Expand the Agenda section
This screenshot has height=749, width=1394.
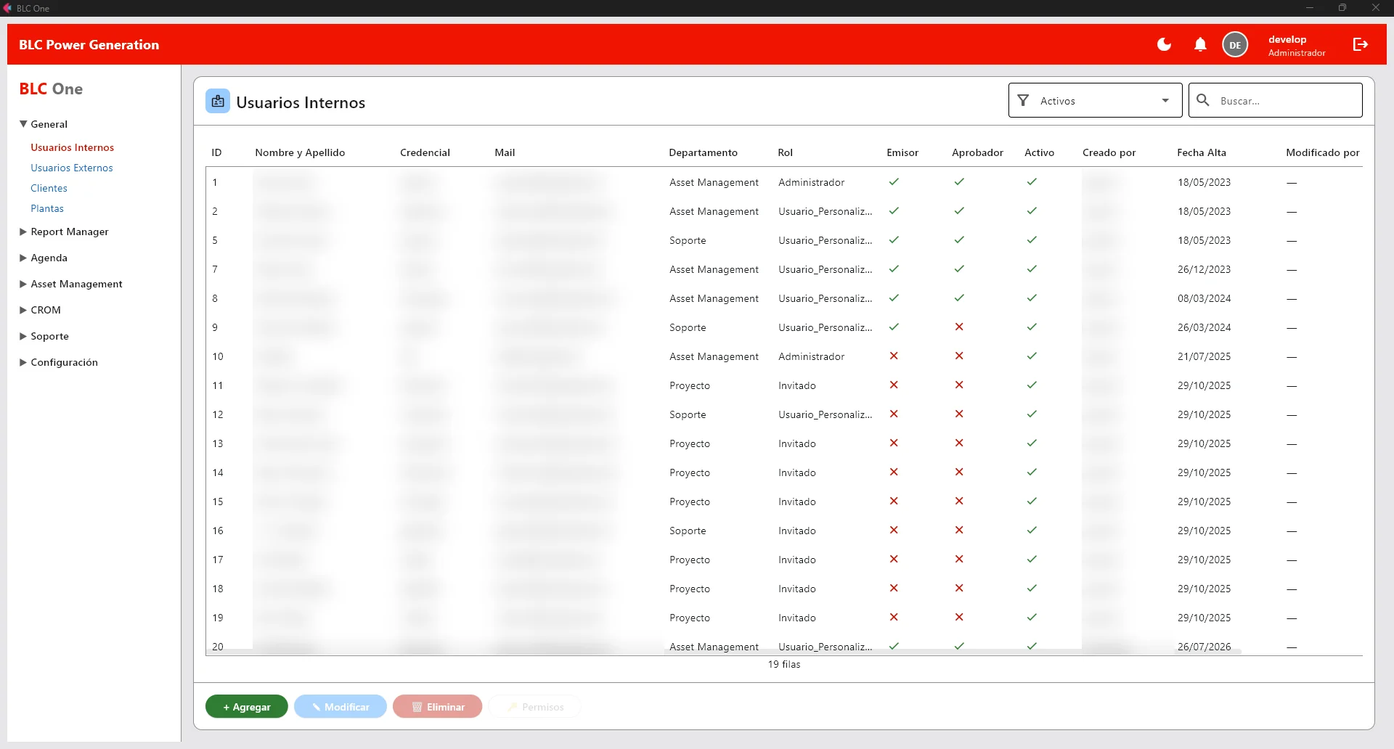[x=44, y=258]
